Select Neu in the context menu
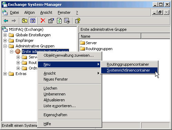Screen dimensions: 172x130 69,64
